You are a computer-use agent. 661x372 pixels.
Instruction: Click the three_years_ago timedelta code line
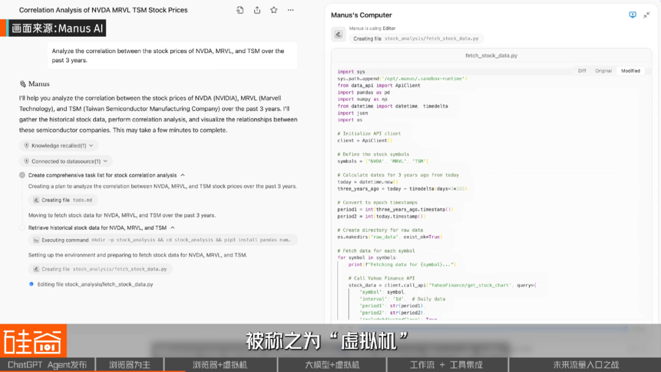(x=402, y=188)
